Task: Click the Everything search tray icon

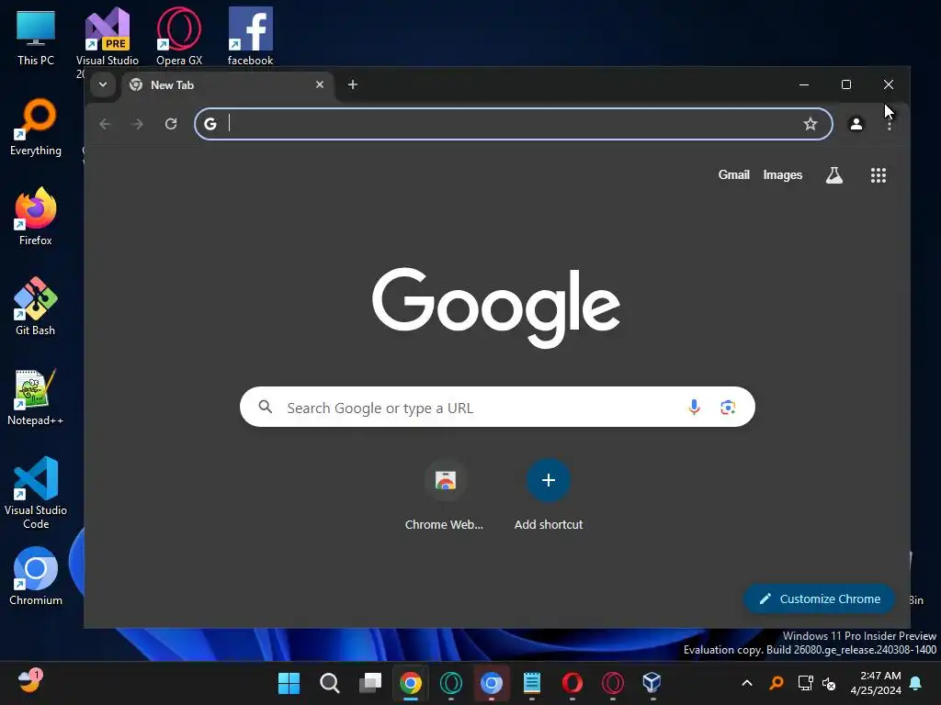Action: pos(777,683)
